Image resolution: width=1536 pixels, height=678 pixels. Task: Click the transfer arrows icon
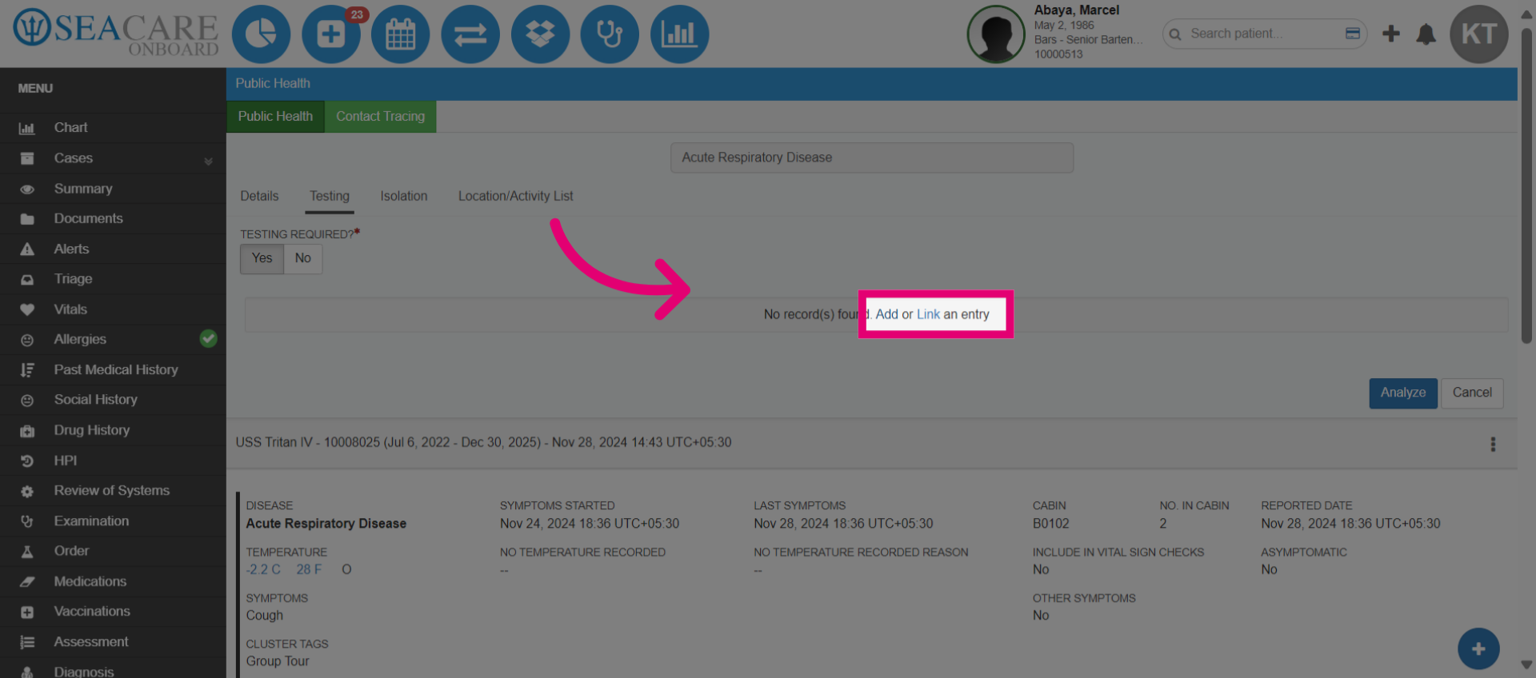click(470, 34)
